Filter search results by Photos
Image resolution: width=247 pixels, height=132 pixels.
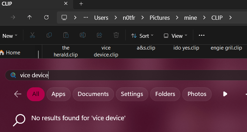(197, 94)
